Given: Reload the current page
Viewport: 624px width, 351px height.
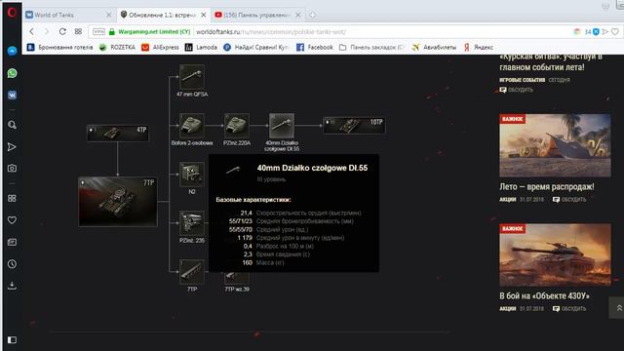Looking at the screenshot, I should coord(62,31).
